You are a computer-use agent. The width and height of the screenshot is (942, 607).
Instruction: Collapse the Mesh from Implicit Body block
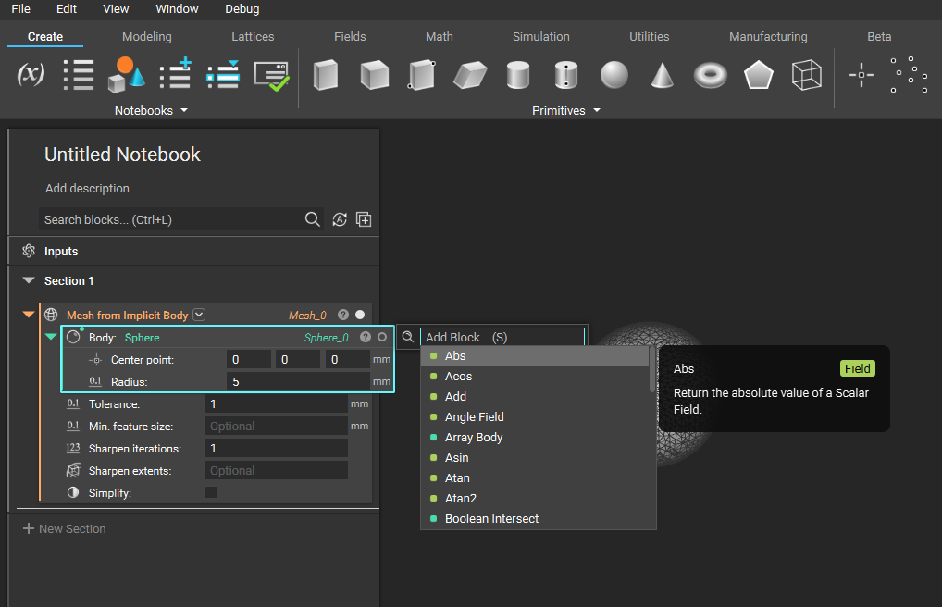pos(29,314)
